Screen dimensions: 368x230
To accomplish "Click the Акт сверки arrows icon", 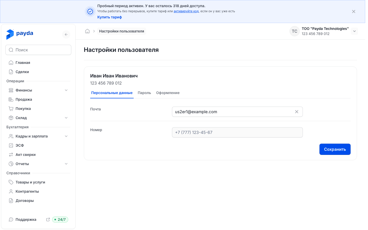I will pyautogui.click(x=11, y=155).
